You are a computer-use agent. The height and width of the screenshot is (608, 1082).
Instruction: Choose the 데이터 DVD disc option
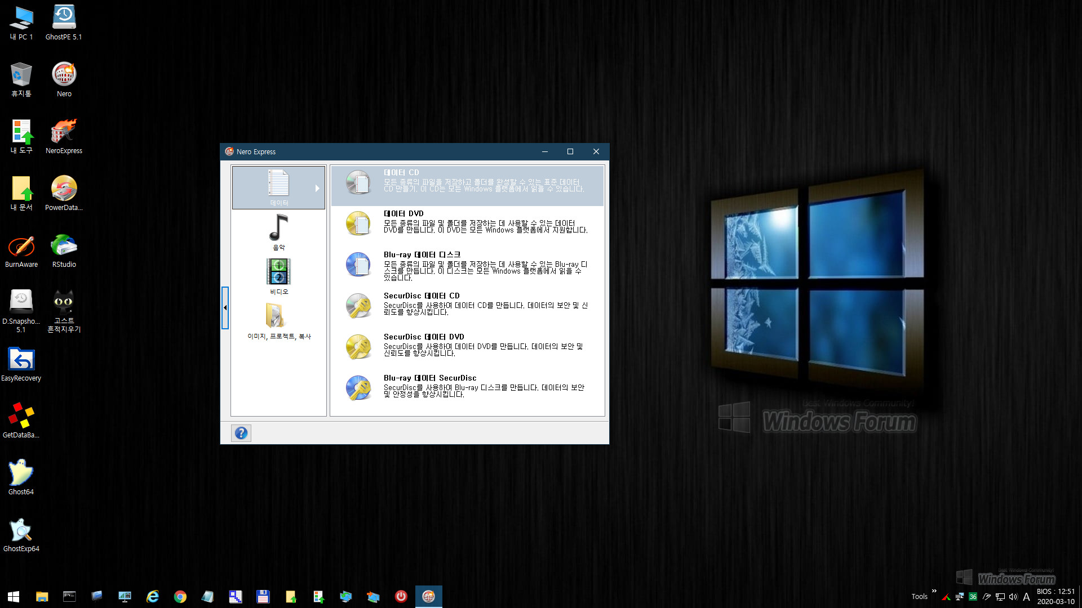(x=467, y=226)
